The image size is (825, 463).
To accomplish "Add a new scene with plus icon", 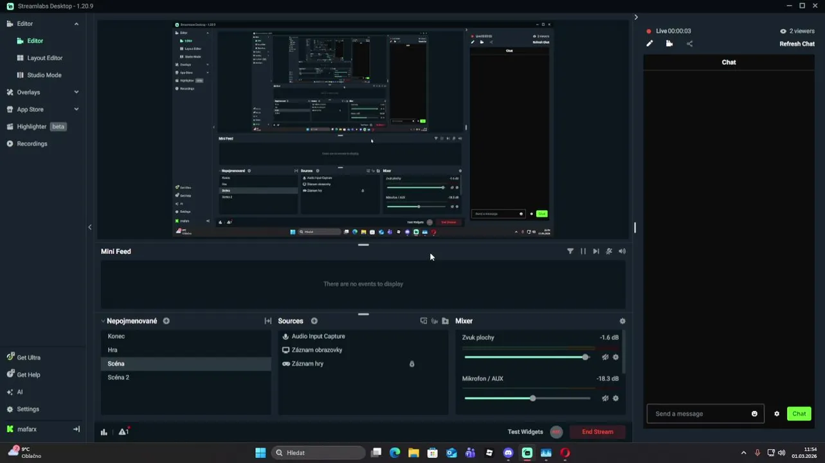I will pos(166,321).
